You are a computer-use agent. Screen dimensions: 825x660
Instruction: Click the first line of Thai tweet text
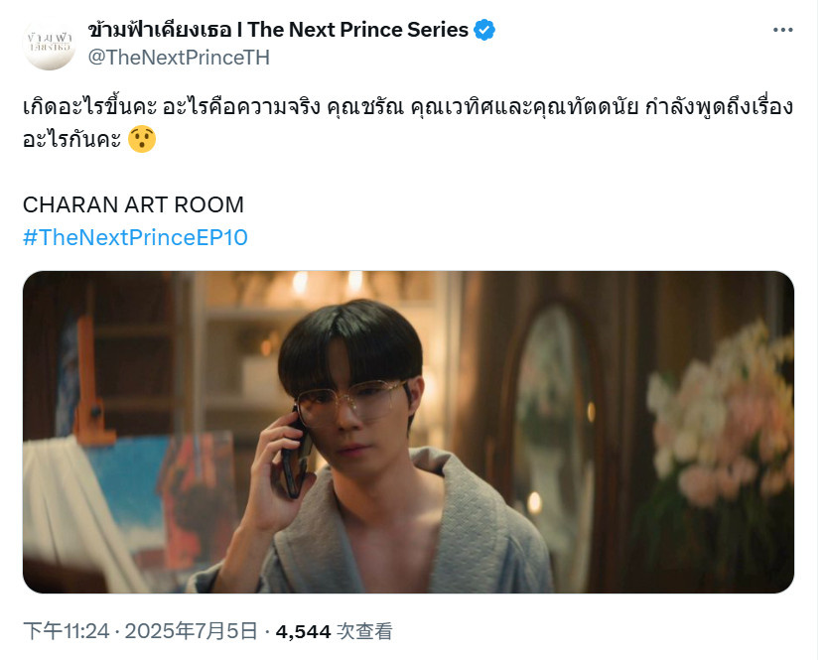click(408, 107)
